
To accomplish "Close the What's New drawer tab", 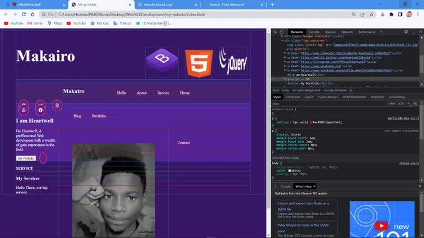I will click(314, 186).
